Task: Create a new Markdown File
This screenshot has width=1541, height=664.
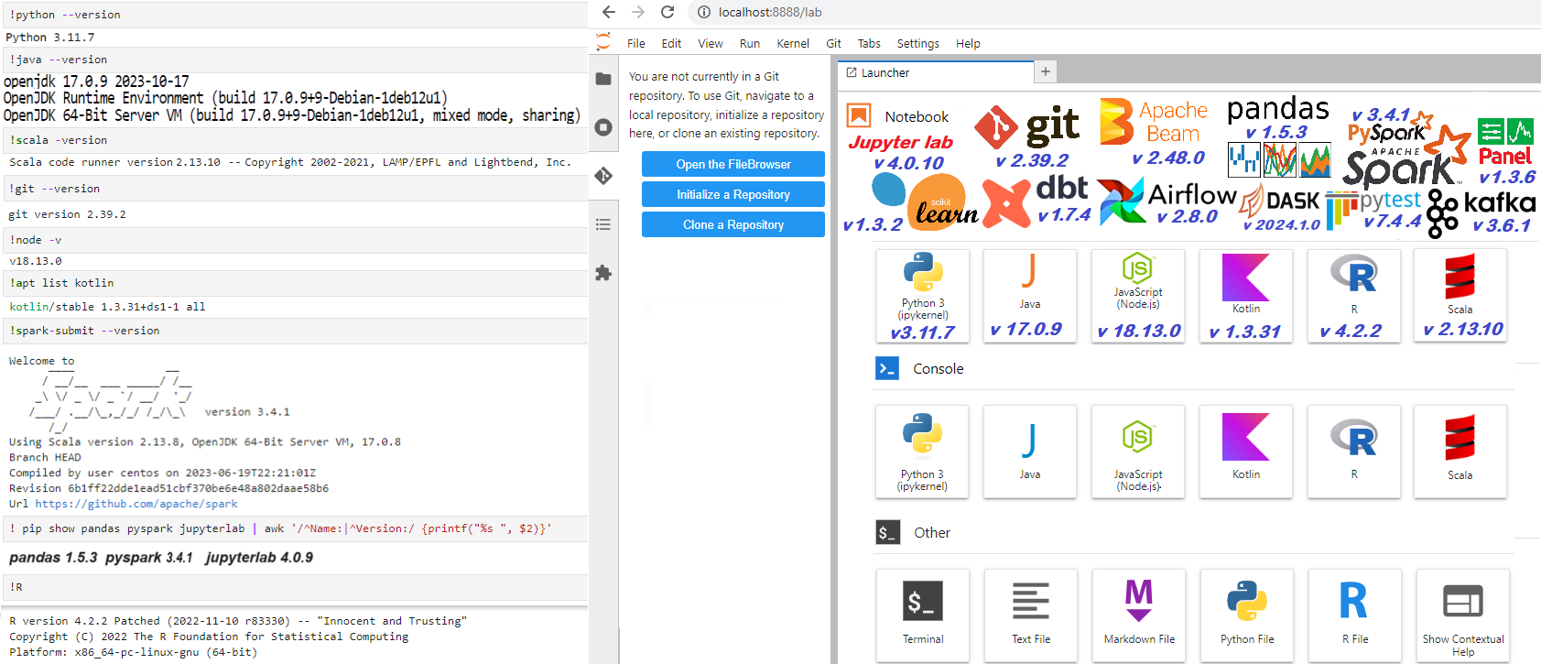Action: 1139,615
